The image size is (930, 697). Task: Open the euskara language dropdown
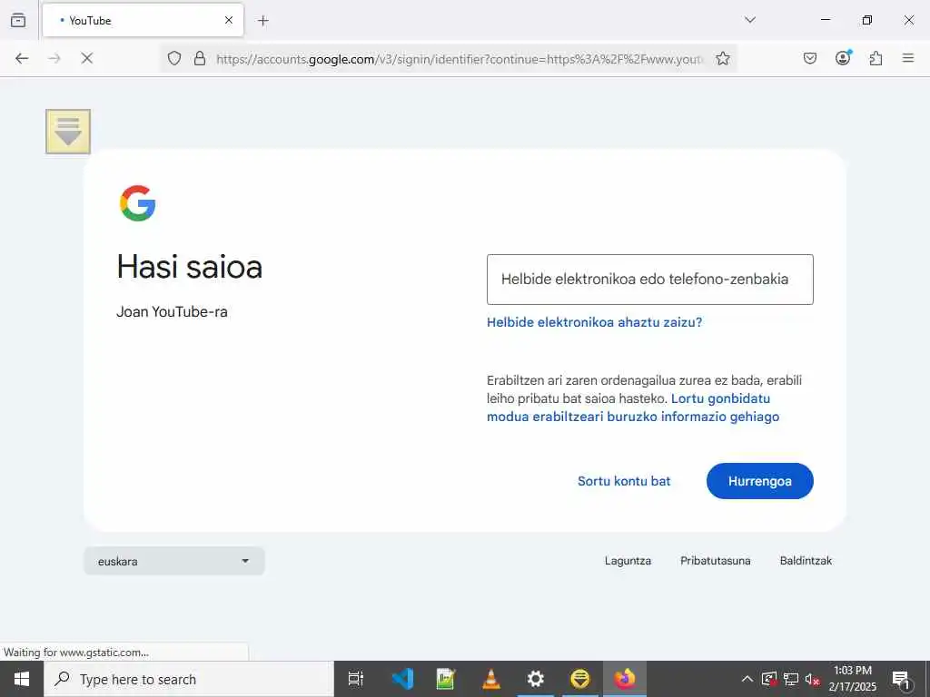(174, 561)
